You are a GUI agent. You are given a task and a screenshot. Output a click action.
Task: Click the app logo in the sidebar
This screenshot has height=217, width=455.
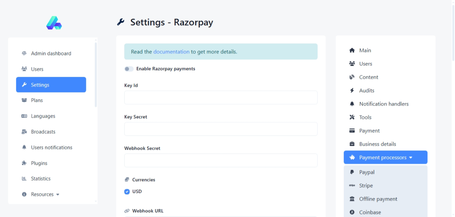pyautogui.click(x=54, y=23)
